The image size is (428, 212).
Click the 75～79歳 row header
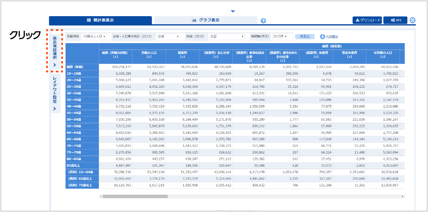pyautogui.click(x=82, y=153)
